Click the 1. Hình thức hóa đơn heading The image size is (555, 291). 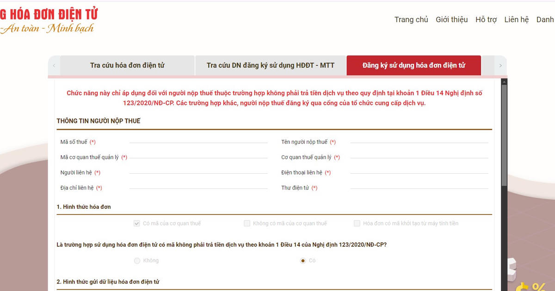[x=84, y=206]
